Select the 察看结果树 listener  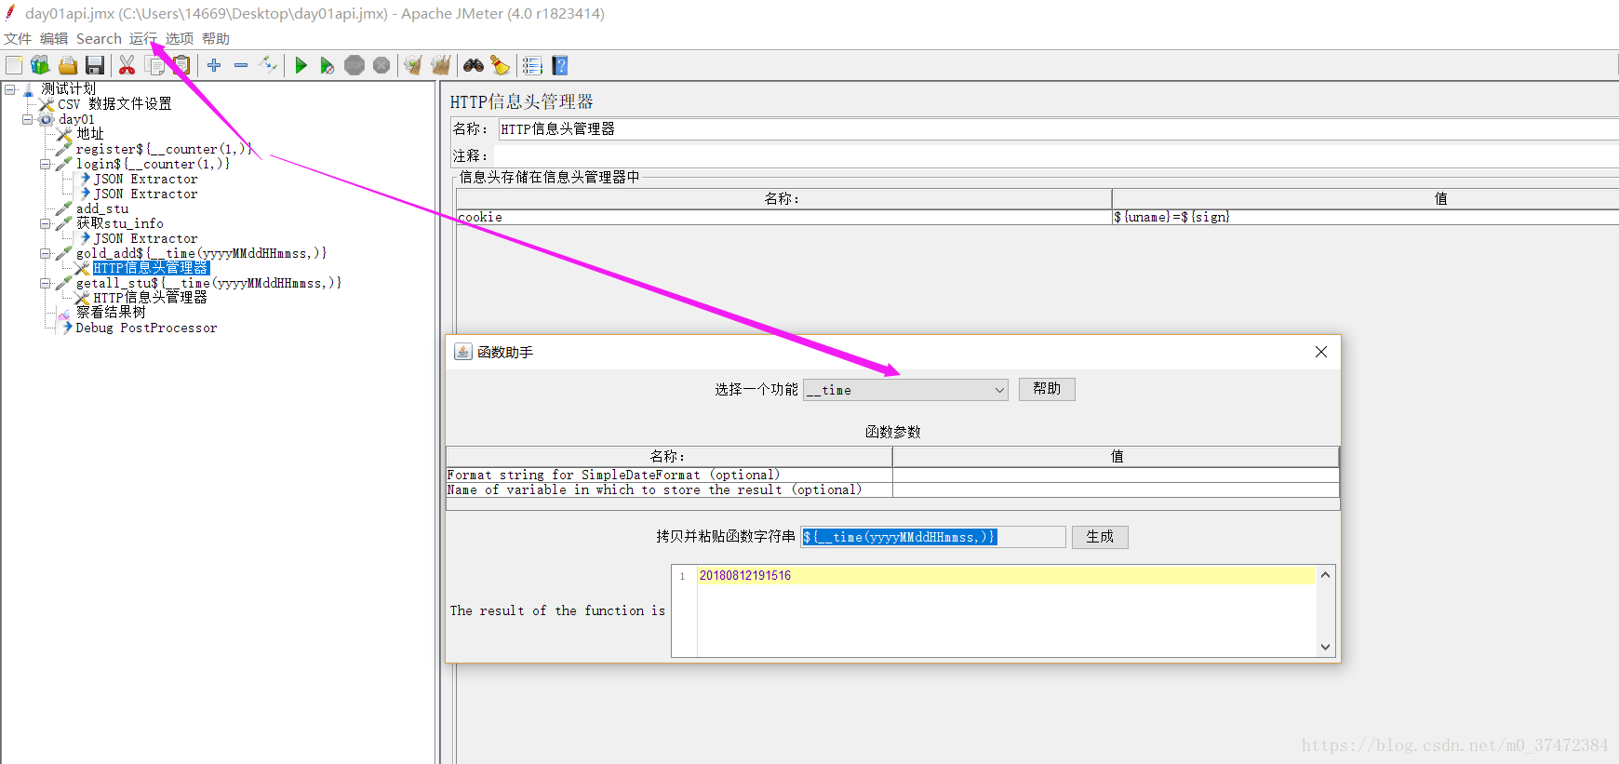click(x=111, y=313)
